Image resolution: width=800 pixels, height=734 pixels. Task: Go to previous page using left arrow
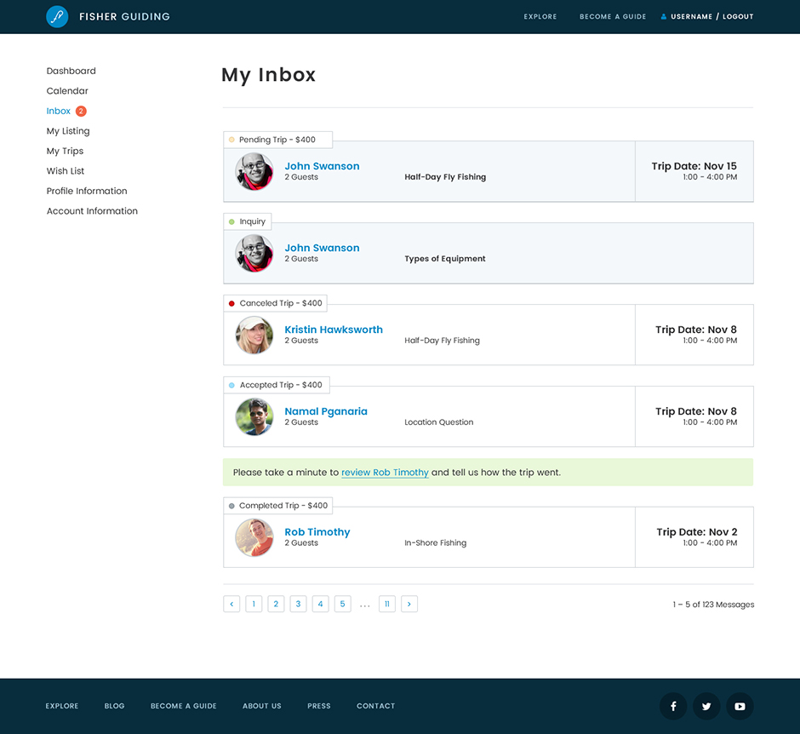pos(231,604)
